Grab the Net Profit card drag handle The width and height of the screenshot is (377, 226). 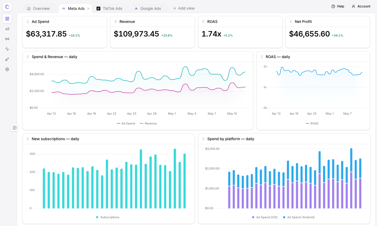click(x=291, y=22)
